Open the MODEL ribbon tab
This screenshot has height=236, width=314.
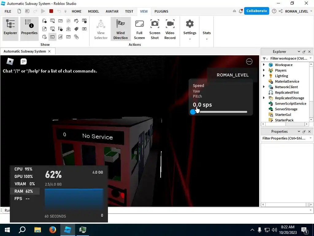(94, 11)
